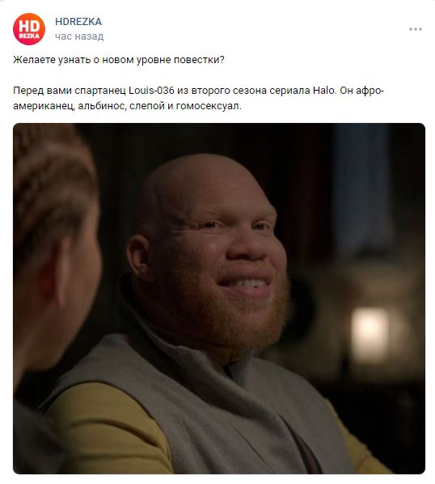Click the word 'альбинос' in the post
Screen dimensions: 435x484
click(x=101, y=106)
